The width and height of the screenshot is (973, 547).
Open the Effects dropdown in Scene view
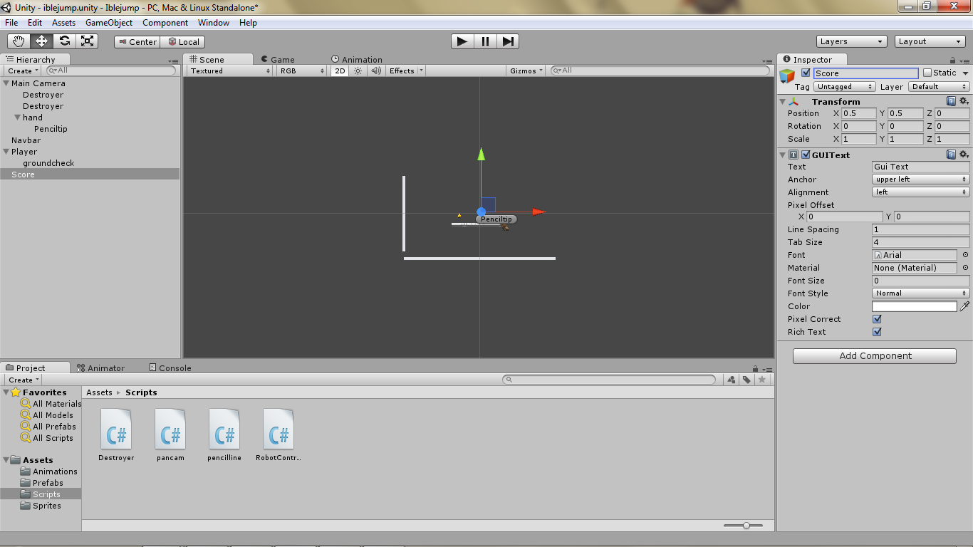click(406, 71)
